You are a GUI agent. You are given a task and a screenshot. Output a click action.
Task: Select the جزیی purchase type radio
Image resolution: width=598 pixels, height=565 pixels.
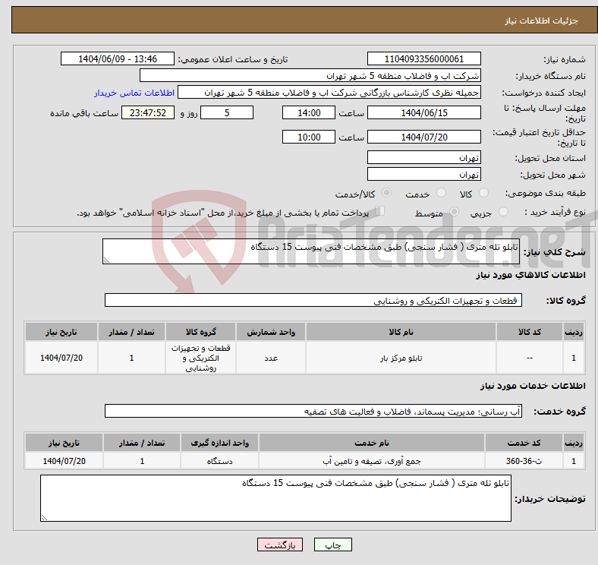(503, 211)
